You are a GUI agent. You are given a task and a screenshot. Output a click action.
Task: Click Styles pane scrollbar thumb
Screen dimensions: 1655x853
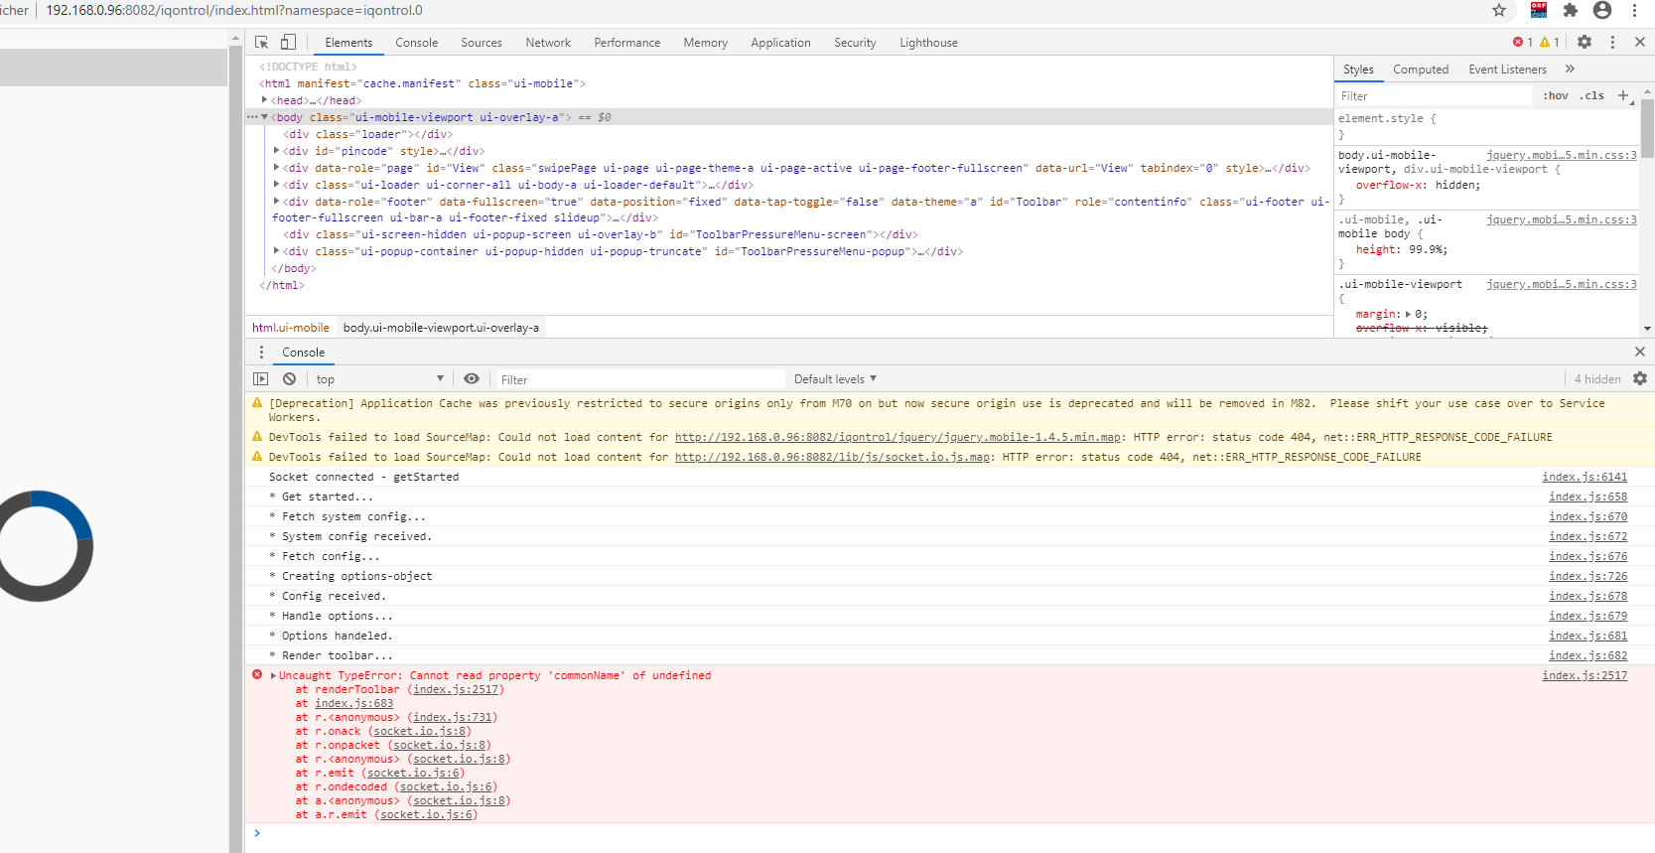tap(1647, 128)
